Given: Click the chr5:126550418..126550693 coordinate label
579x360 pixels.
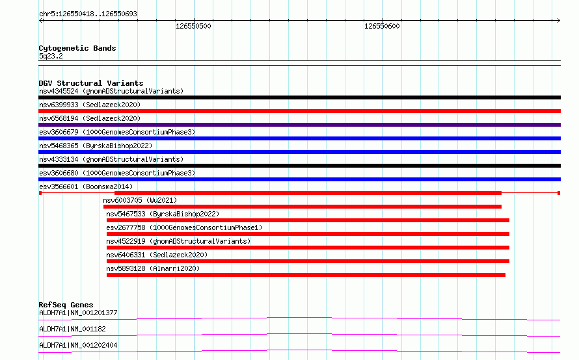Looking at the screenshot, I should coord(88,14).
